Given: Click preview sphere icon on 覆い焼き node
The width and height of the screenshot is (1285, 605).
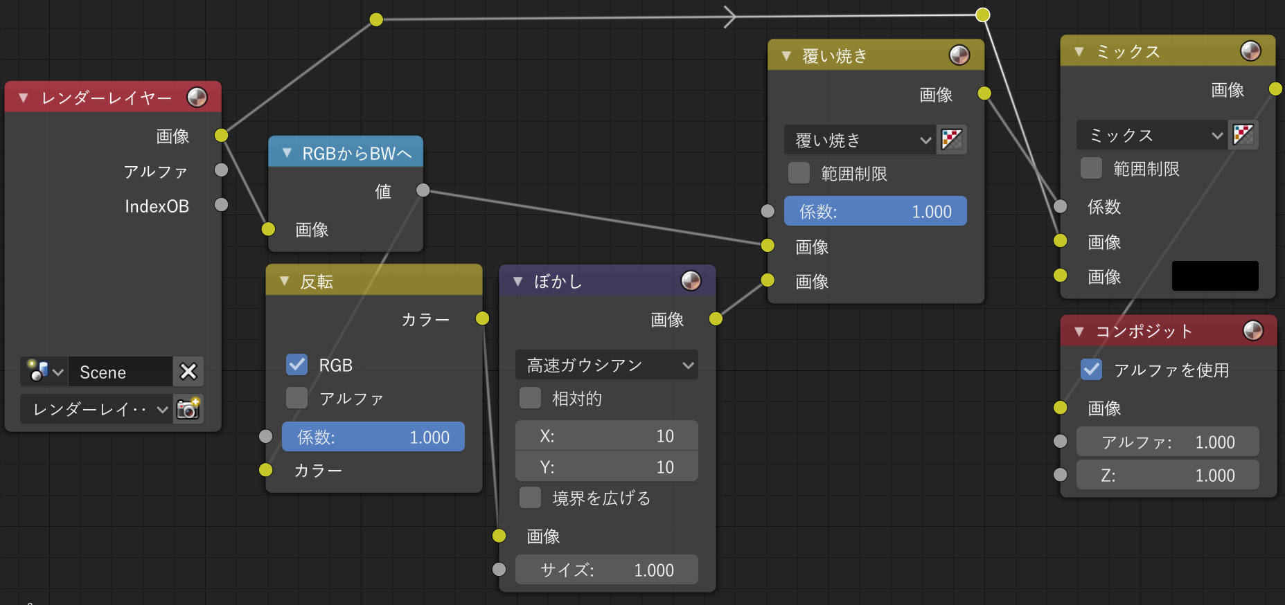Looking at the screenshot, I should tap(959, 55).
